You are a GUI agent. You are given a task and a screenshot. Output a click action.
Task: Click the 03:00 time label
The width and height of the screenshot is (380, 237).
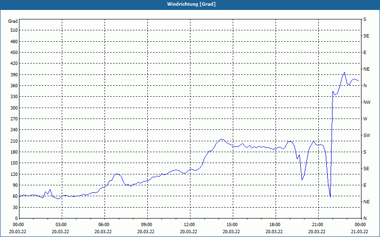(62, 225)
